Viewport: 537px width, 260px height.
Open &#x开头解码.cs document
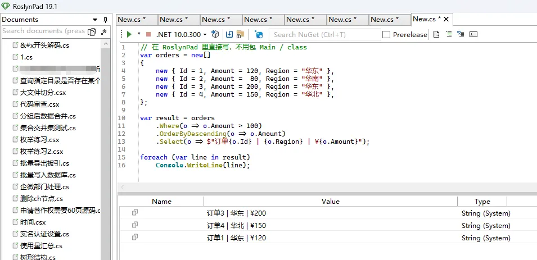pos(44,45)
